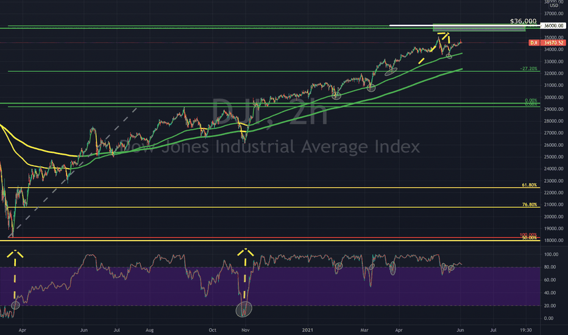Click the 2021 label on time axis
Viewport: 568px width, 335px height.
click(x=308, y=330)
